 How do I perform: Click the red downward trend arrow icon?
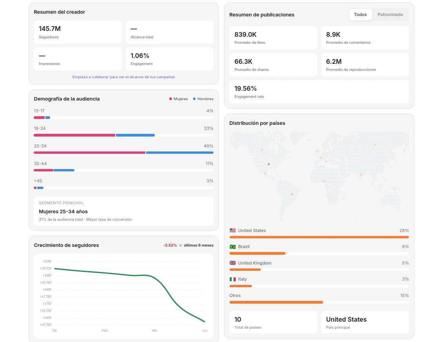180,245
